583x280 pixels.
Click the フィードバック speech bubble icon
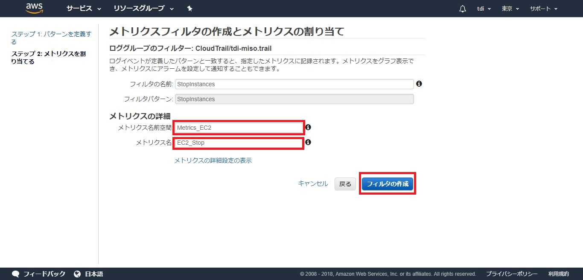(16, 274)
